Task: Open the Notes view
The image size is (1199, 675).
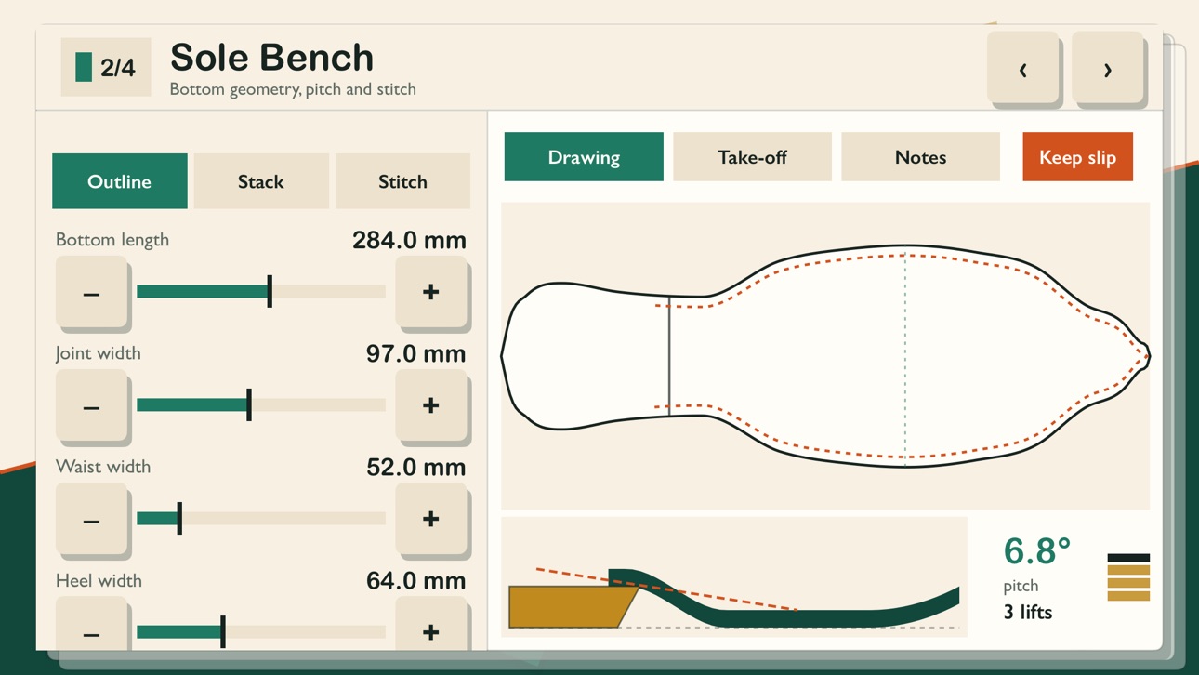Action: click(920, 157)
